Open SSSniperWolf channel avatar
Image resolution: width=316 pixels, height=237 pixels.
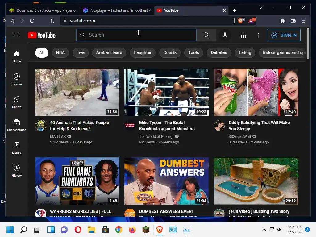click(x=219, y=125)
